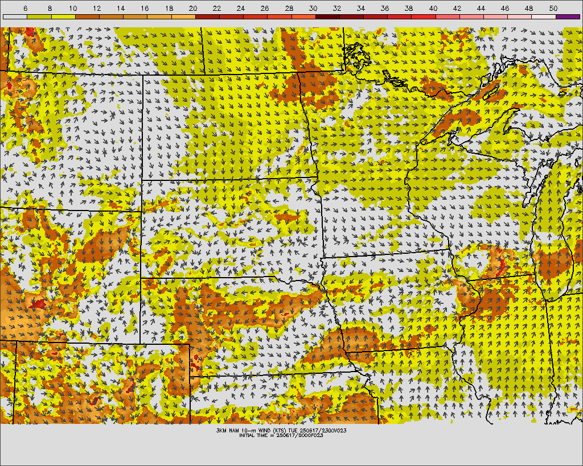Screen dimensions: 583x466
Task: Click the "3KM NAM 10-m WIND (KTS)" caption line
Action: click(281, 430)
